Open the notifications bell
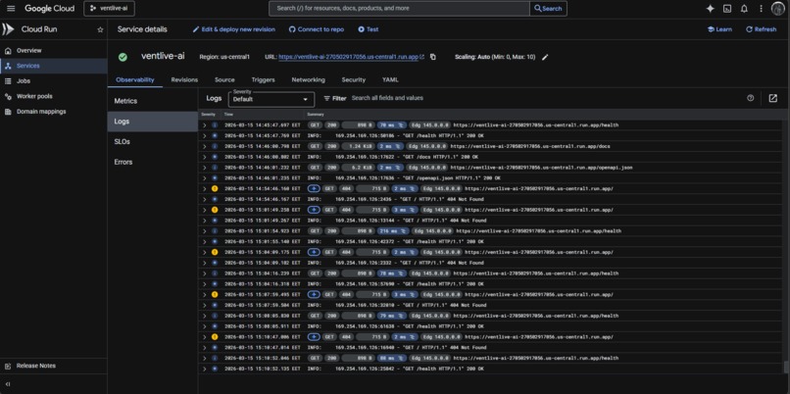The height and width of the screenshot is (394, 790). click(x=744, y=9)
